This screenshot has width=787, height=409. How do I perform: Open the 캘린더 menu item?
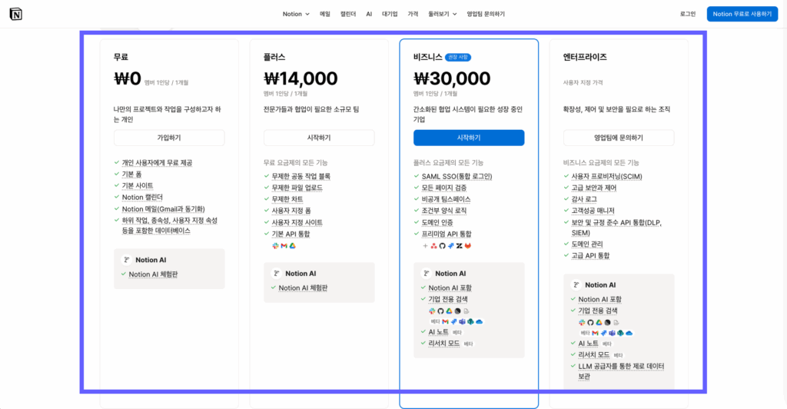pyautogui.click(x=348, y=14)
